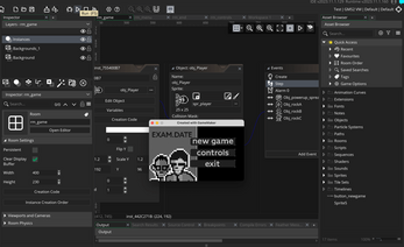Click the Open Editor button
Image resolution: width=404 pixels, height=247 pixels.
click(x=60, y=130)
